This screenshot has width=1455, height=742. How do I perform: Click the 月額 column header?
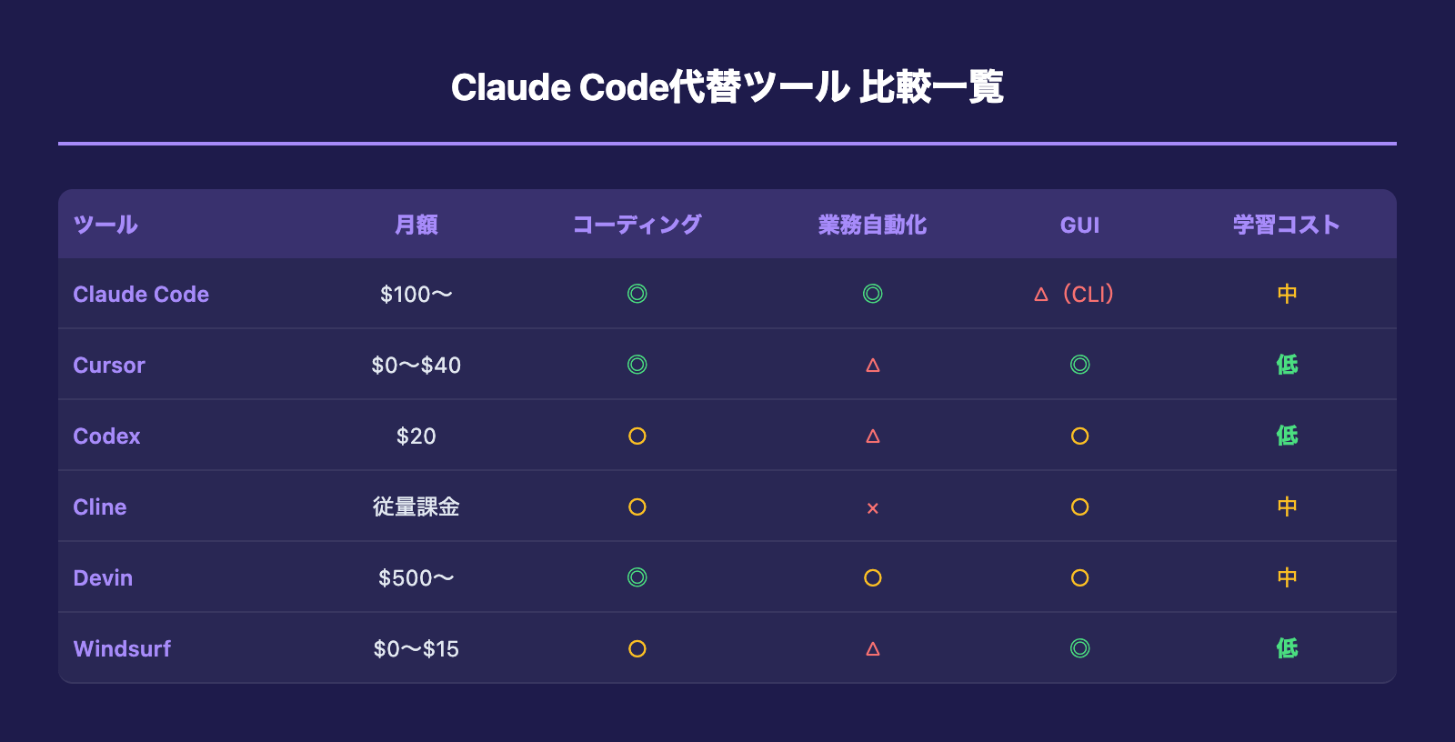point(416,225)
